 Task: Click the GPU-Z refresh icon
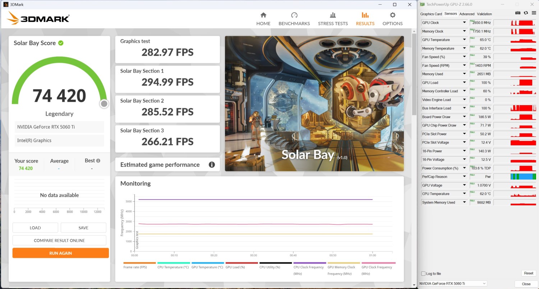(526, 13)
